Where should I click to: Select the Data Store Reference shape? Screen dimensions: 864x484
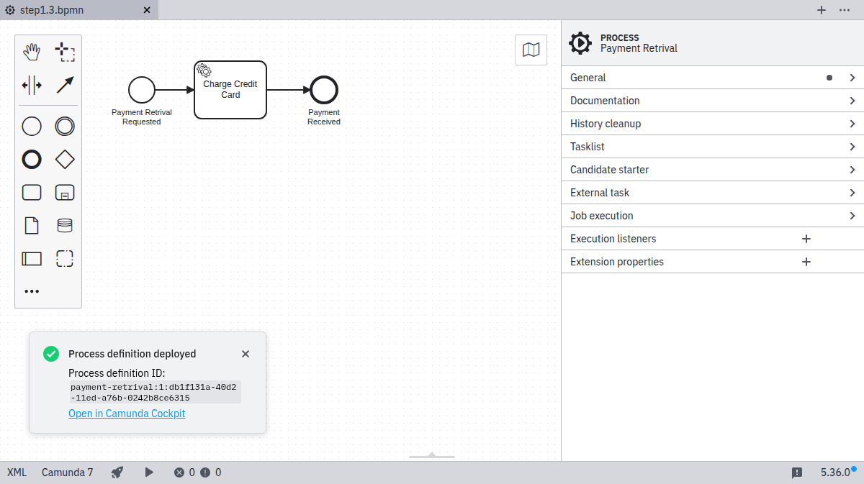coord(65,226)
